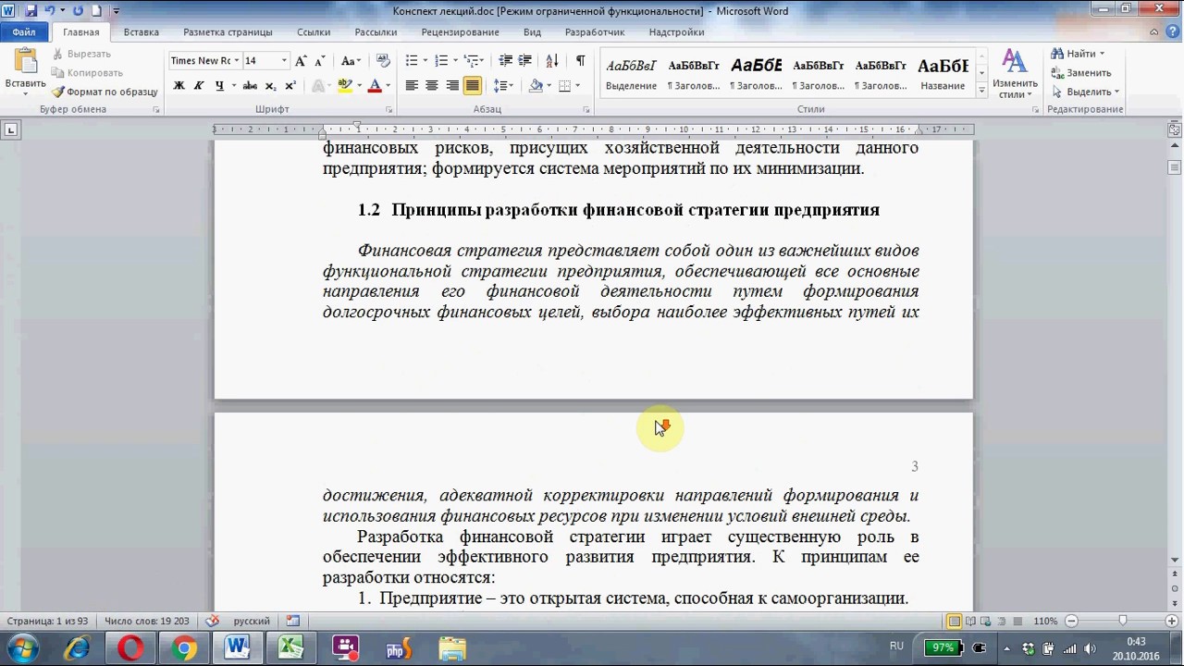The image size is (1184, 666).
Task: Toggle bold (Ж) formatting
Action: click(179, 86)
